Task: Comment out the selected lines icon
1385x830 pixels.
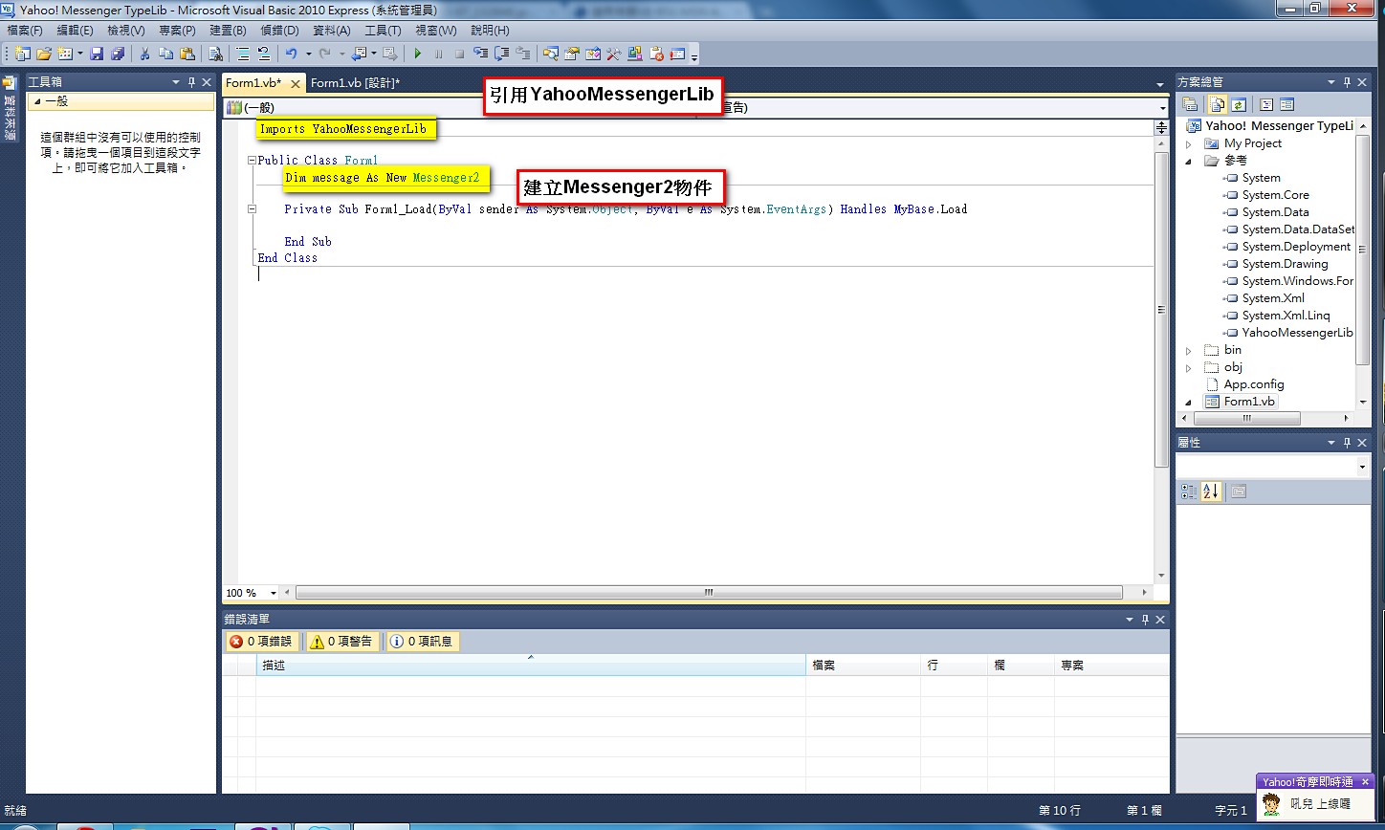Action: click(243, 54)
